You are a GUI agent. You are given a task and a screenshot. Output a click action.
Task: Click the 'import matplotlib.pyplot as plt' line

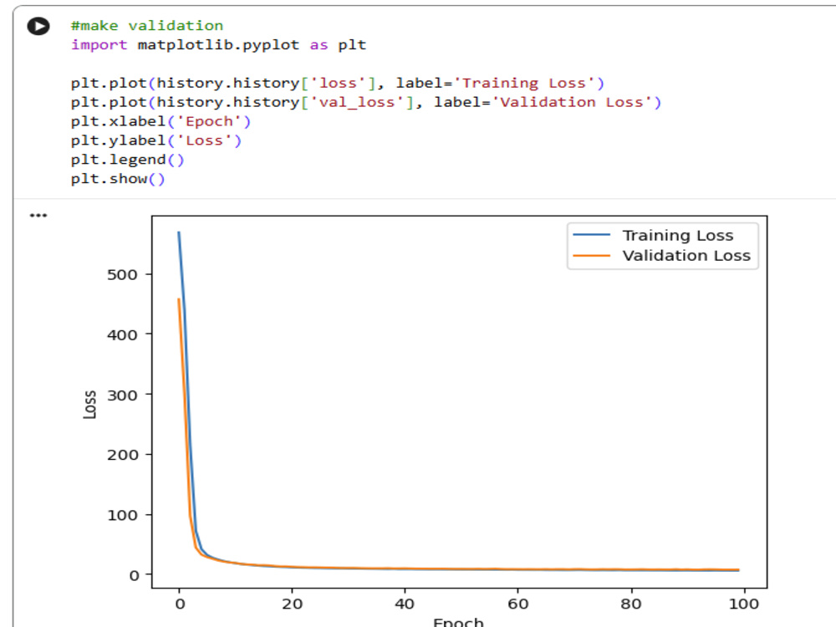pos(218,45)
